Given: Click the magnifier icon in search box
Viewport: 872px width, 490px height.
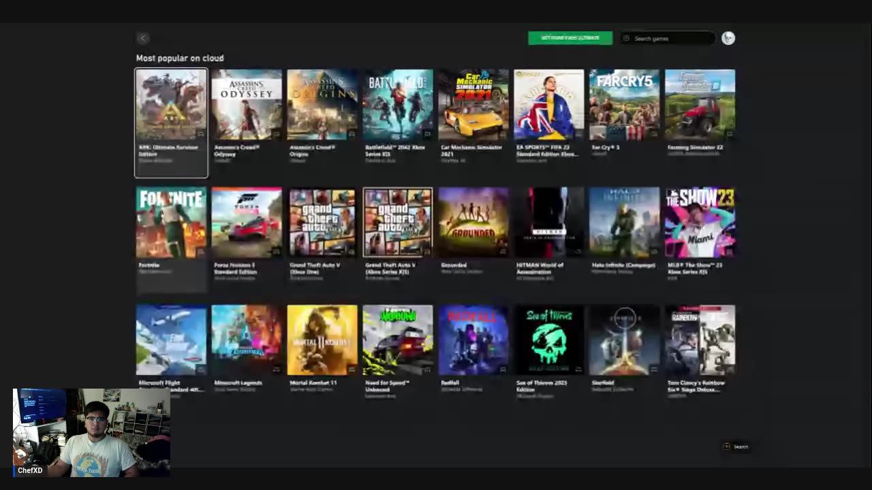Looking at the screenshot, I should pyautogui.click(x=626, y=38).
